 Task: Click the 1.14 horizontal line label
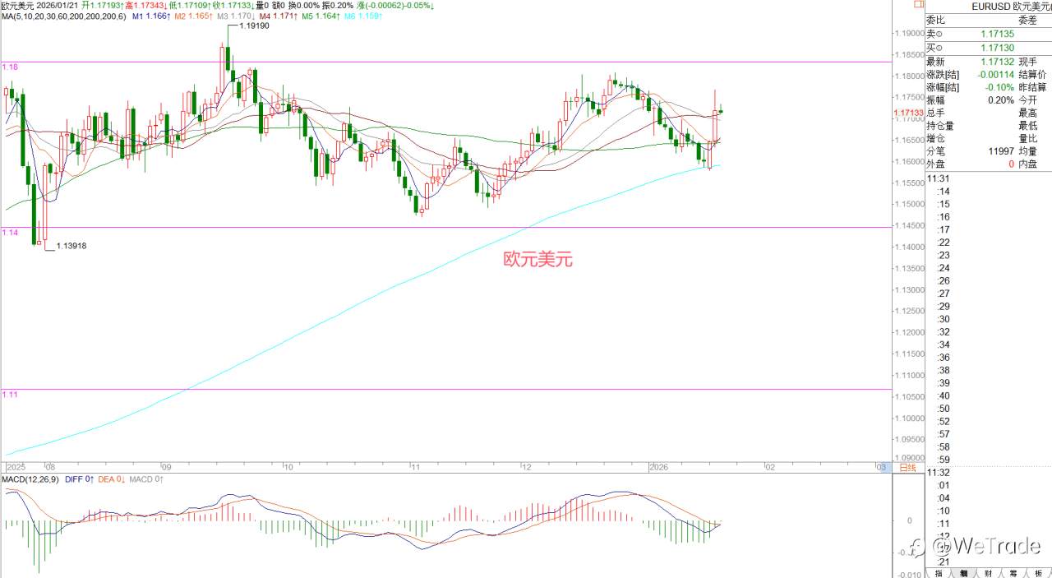coord(10,234)
